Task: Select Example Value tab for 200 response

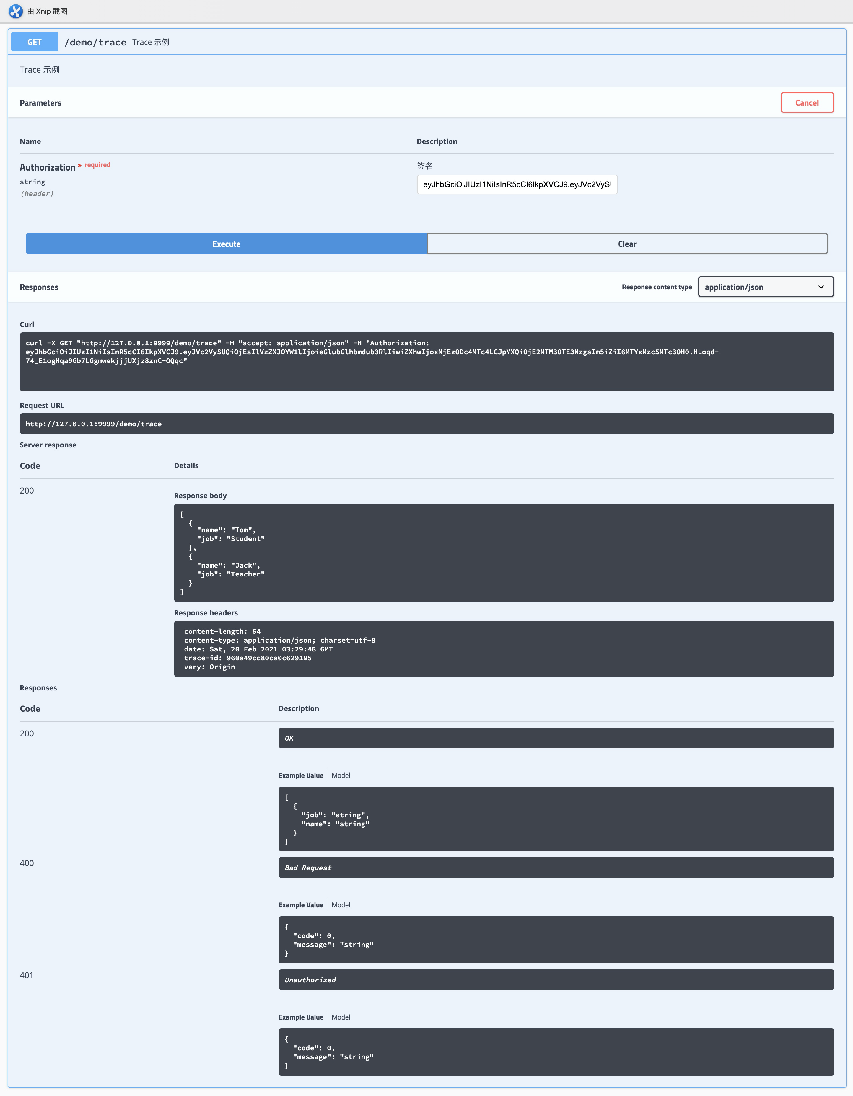Action: [301, 775]
